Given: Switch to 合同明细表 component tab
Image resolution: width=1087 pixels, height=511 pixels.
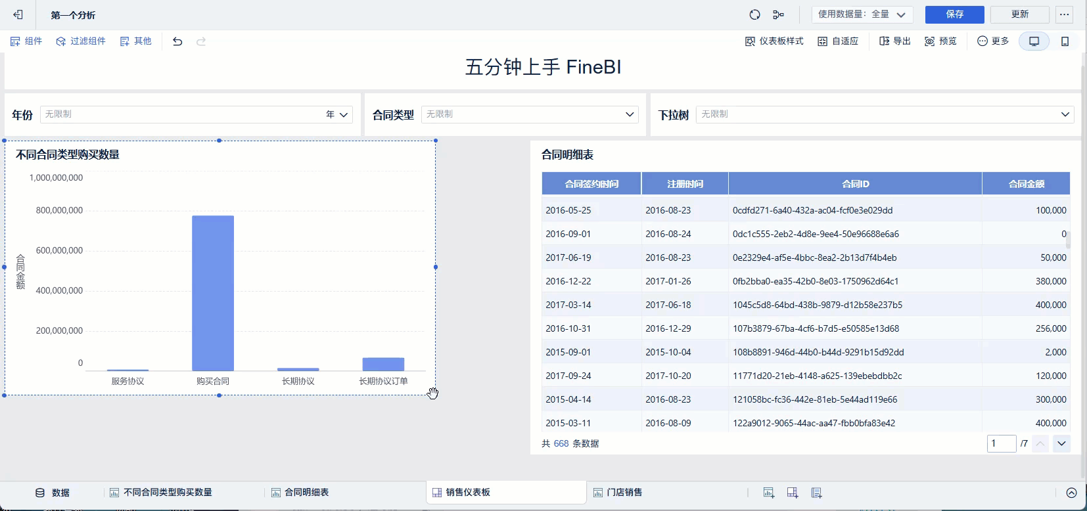Looking at the screenshot, I should click(300, 493).
